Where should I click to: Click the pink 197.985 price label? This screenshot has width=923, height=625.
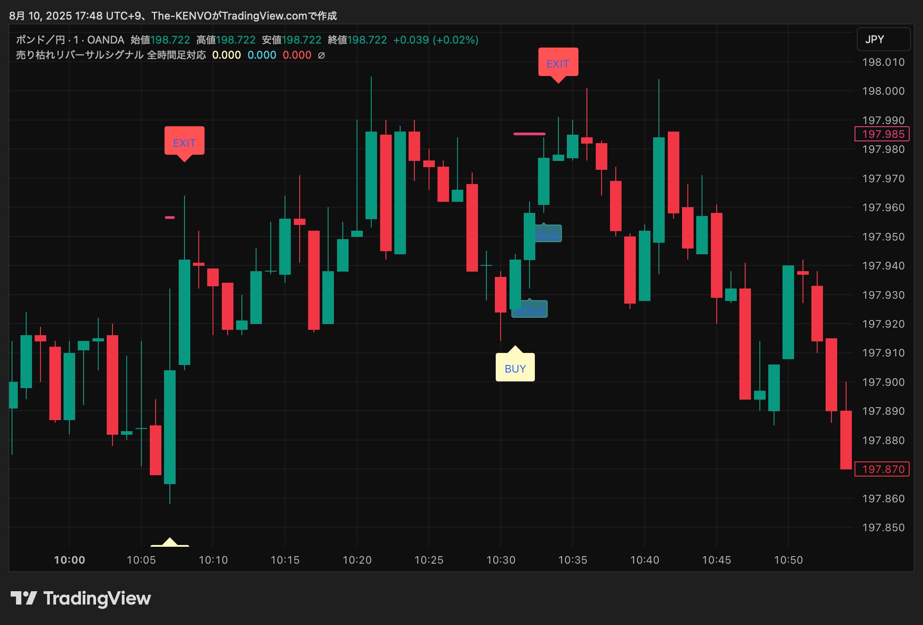click(882, 134)
